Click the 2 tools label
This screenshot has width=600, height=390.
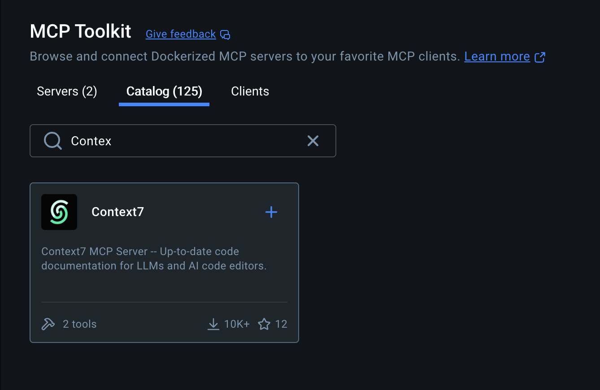click(x=79, y=324)
